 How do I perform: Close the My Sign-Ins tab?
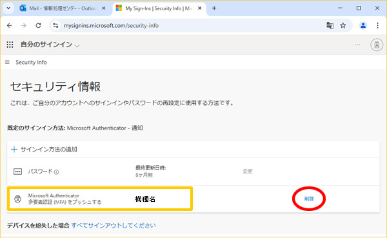click(x=200, y=8)
